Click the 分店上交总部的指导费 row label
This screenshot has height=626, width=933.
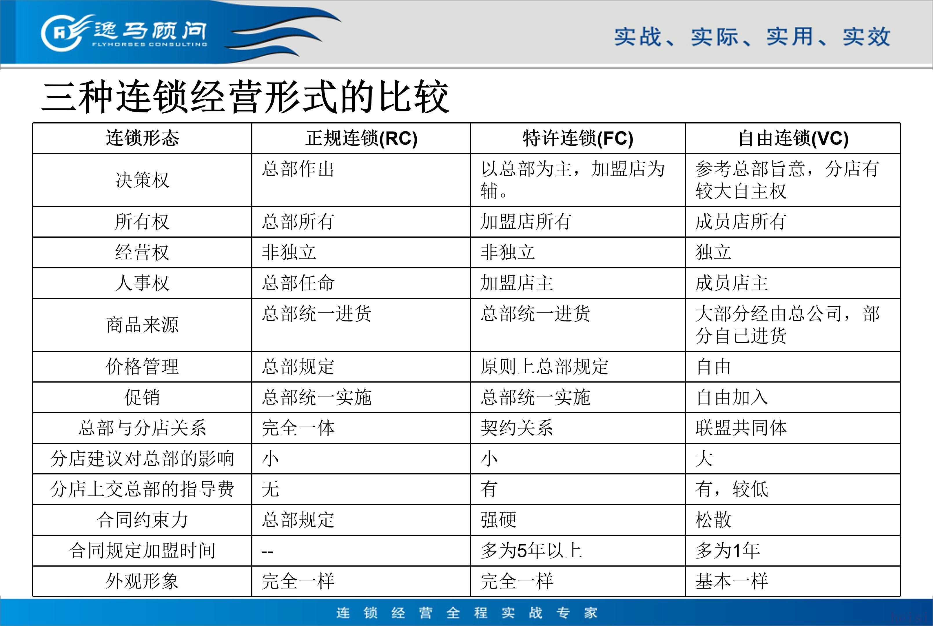pyautogui.click(x=142, y=489)
